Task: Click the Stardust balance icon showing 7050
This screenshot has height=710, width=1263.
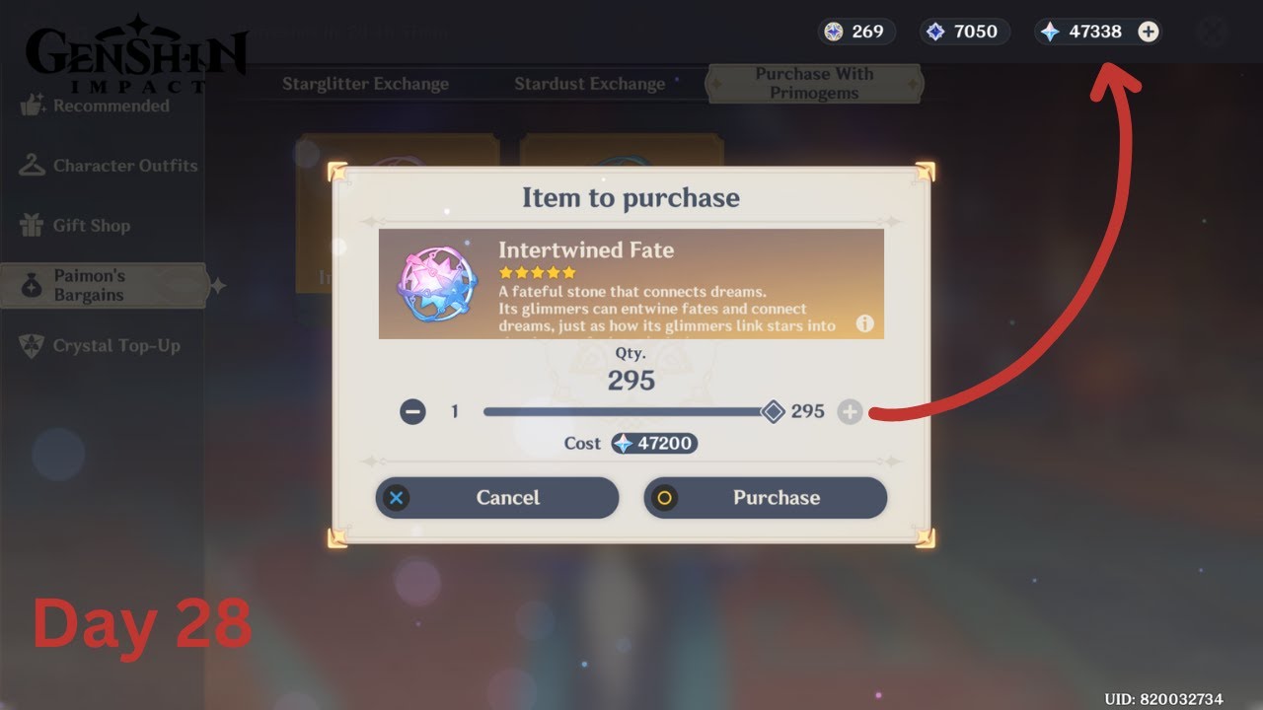Action: point(935,32)
